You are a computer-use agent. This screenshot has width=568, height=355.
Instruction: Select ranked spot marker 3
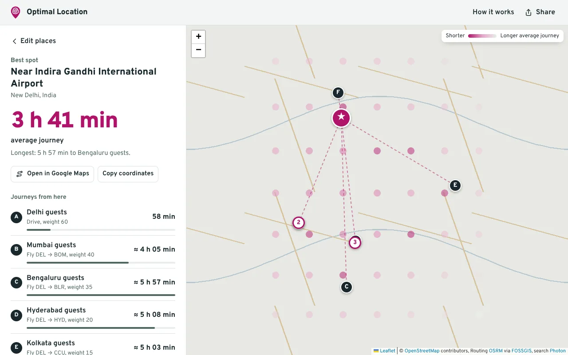coord(355,242)
